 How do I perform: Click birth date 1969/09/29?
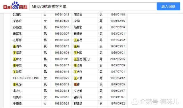point(62,78)
